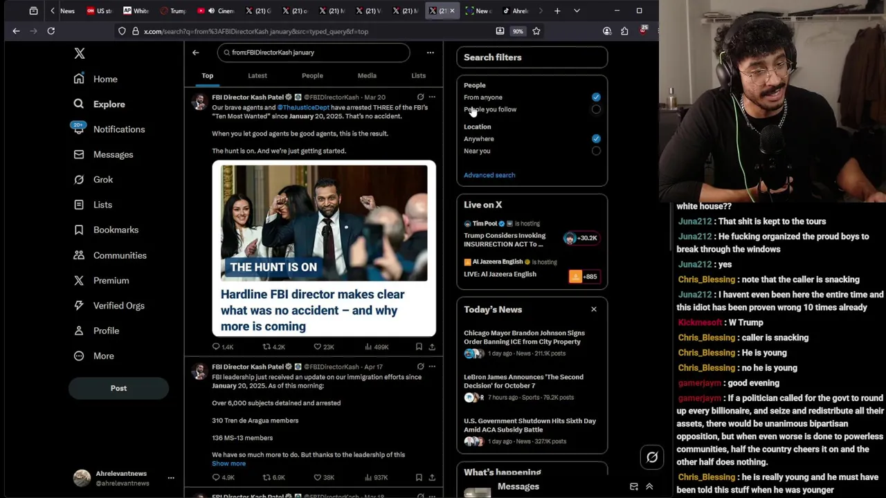Like the Mar 20 post with 23K likes
The width and height of the screenshot is (886, 498).
coord(324,347)
